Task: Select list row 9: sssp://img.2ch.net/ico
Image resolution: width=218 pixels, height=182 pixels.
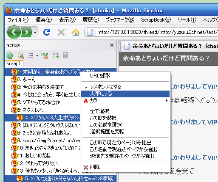Action: (42, 141)
